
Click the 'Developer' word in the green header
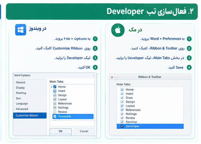(x=125, y=12)
